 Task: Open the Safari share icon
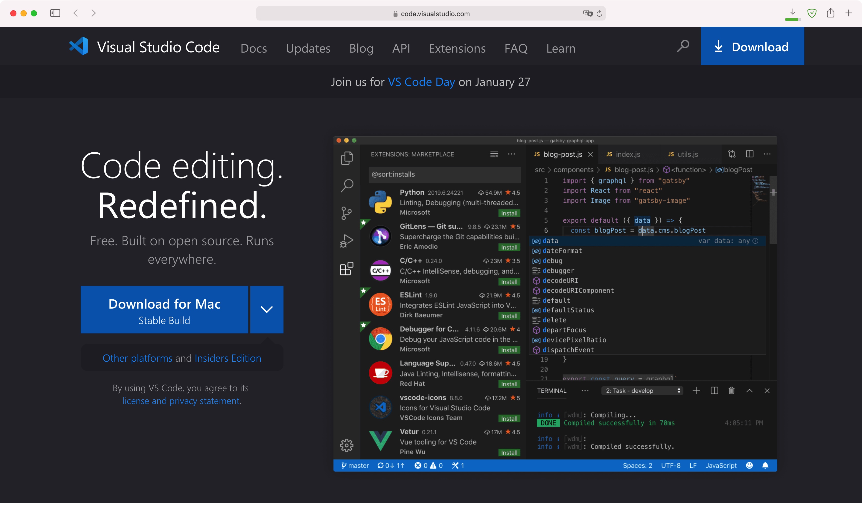[x=831, y=13]
